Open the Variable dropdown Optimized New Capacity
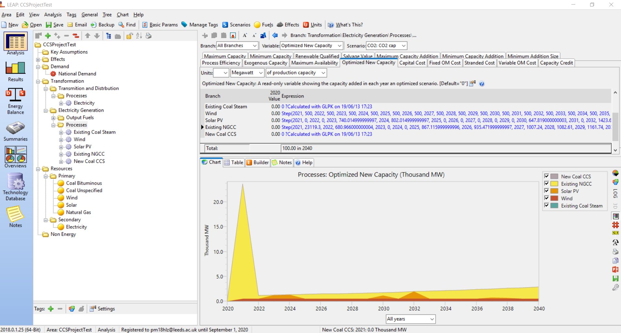The height and width of the screenshot is (333, 621). tap(311, 46)
